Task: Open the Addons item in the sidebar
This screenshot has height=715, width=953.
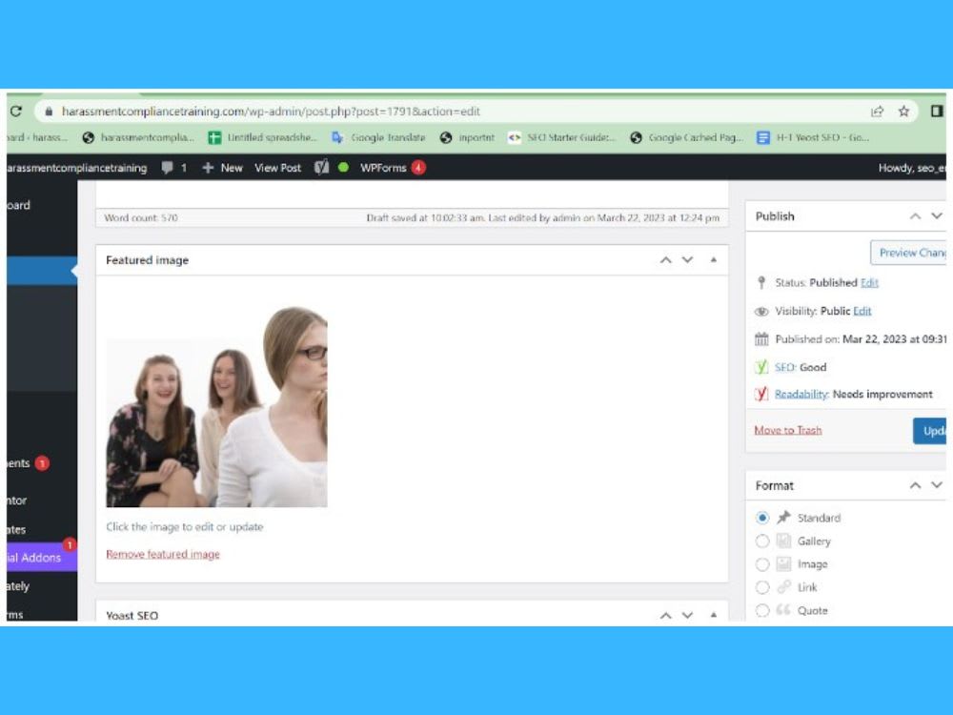Action: point(42,557)
